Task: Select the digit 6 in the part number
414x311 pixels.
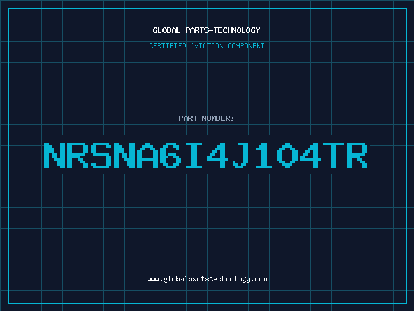Action: (171, 155)
